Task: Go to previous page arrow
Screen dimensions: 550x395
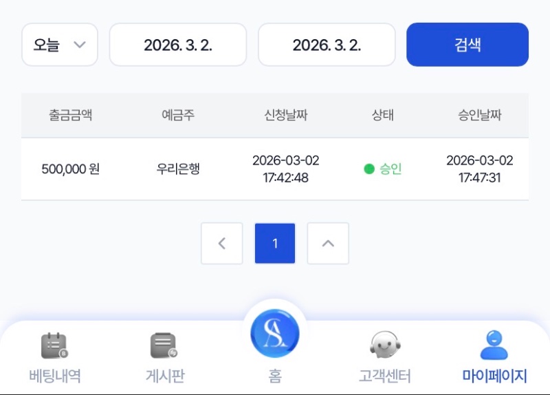Action: [221, 244]
